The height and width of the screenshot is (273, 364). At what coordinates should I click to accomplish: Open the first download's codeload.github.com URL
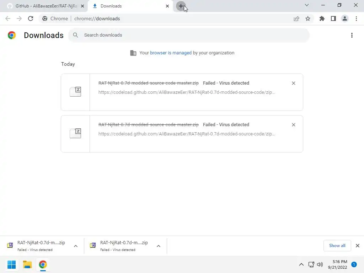tap(187, 92)
